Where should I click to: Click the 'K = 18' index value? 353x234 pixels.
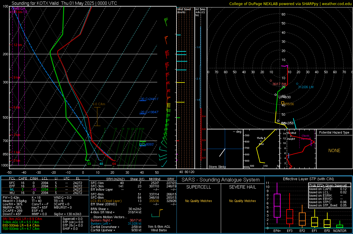pyautogui.click(x=36, y=198)
